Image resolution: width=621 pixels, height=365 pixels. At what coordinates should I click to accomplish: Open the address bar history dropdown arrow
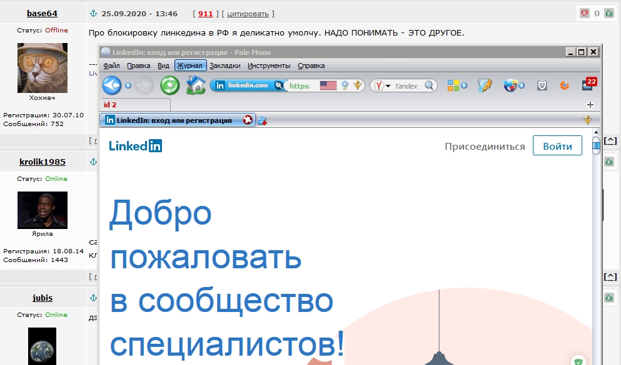[358, 85]
